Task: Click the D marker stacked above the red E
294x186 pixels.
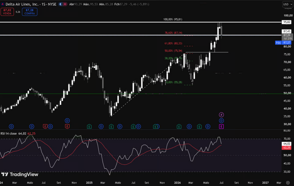Action: 67,120
